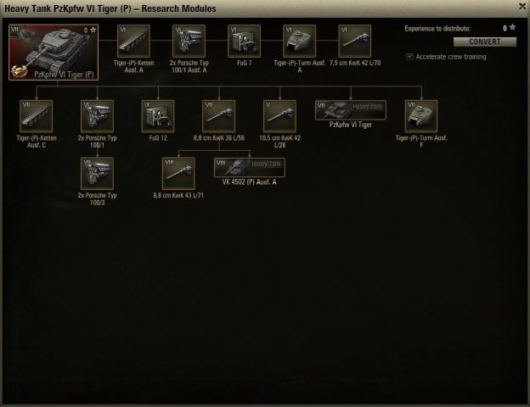
Task: Click the "FuG 12" label text
Action: 158,137
